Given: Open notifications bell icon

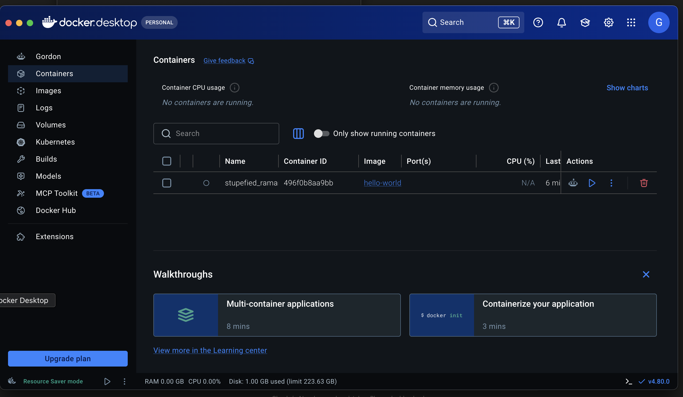Looking at the screenshot, I should coord(562,22).
